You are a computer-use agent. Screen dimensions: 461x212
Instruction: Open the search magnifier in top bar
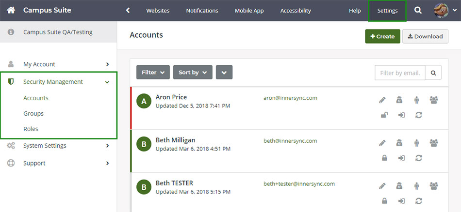click(418, 10)
